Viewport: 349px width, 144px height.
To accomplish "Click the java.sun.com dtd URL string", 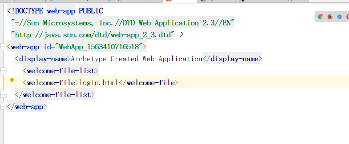I will (x=93, y=35).
